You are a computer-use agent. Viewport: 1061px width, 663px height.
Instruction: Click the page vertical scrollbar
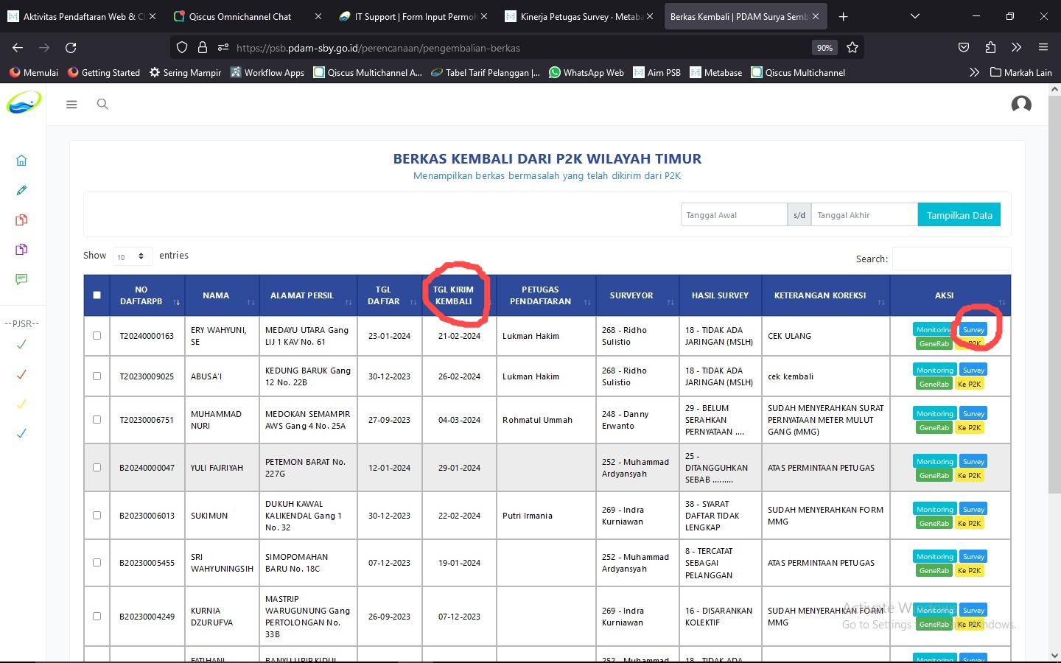pyautogui.click(x=1054, y=295)
